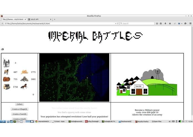Image resolution: width=193 pixels, height=137 pixels.
Task: Open the chat speech bubble icon
Action: click(x=186, y=24)
